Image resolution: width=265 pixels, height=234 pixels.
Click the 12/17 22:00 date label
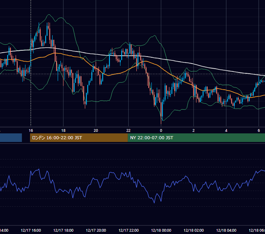click(x=129, y=230)
